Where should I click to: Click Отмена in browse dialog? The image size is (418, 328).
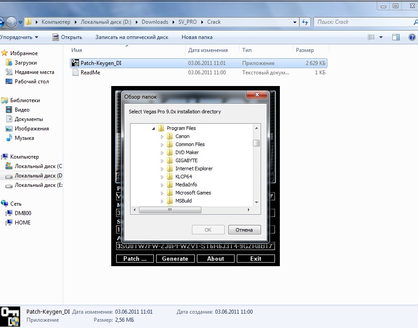(x=244, y=230)
